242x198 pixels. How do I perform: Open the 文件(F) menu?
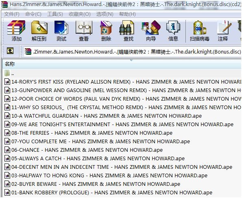click(x=11, y=14)
